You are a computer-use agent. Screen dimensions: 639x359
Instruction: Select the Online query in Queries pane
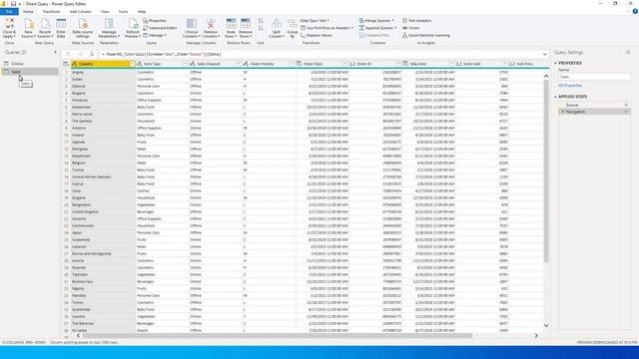[x=30, y=64]
